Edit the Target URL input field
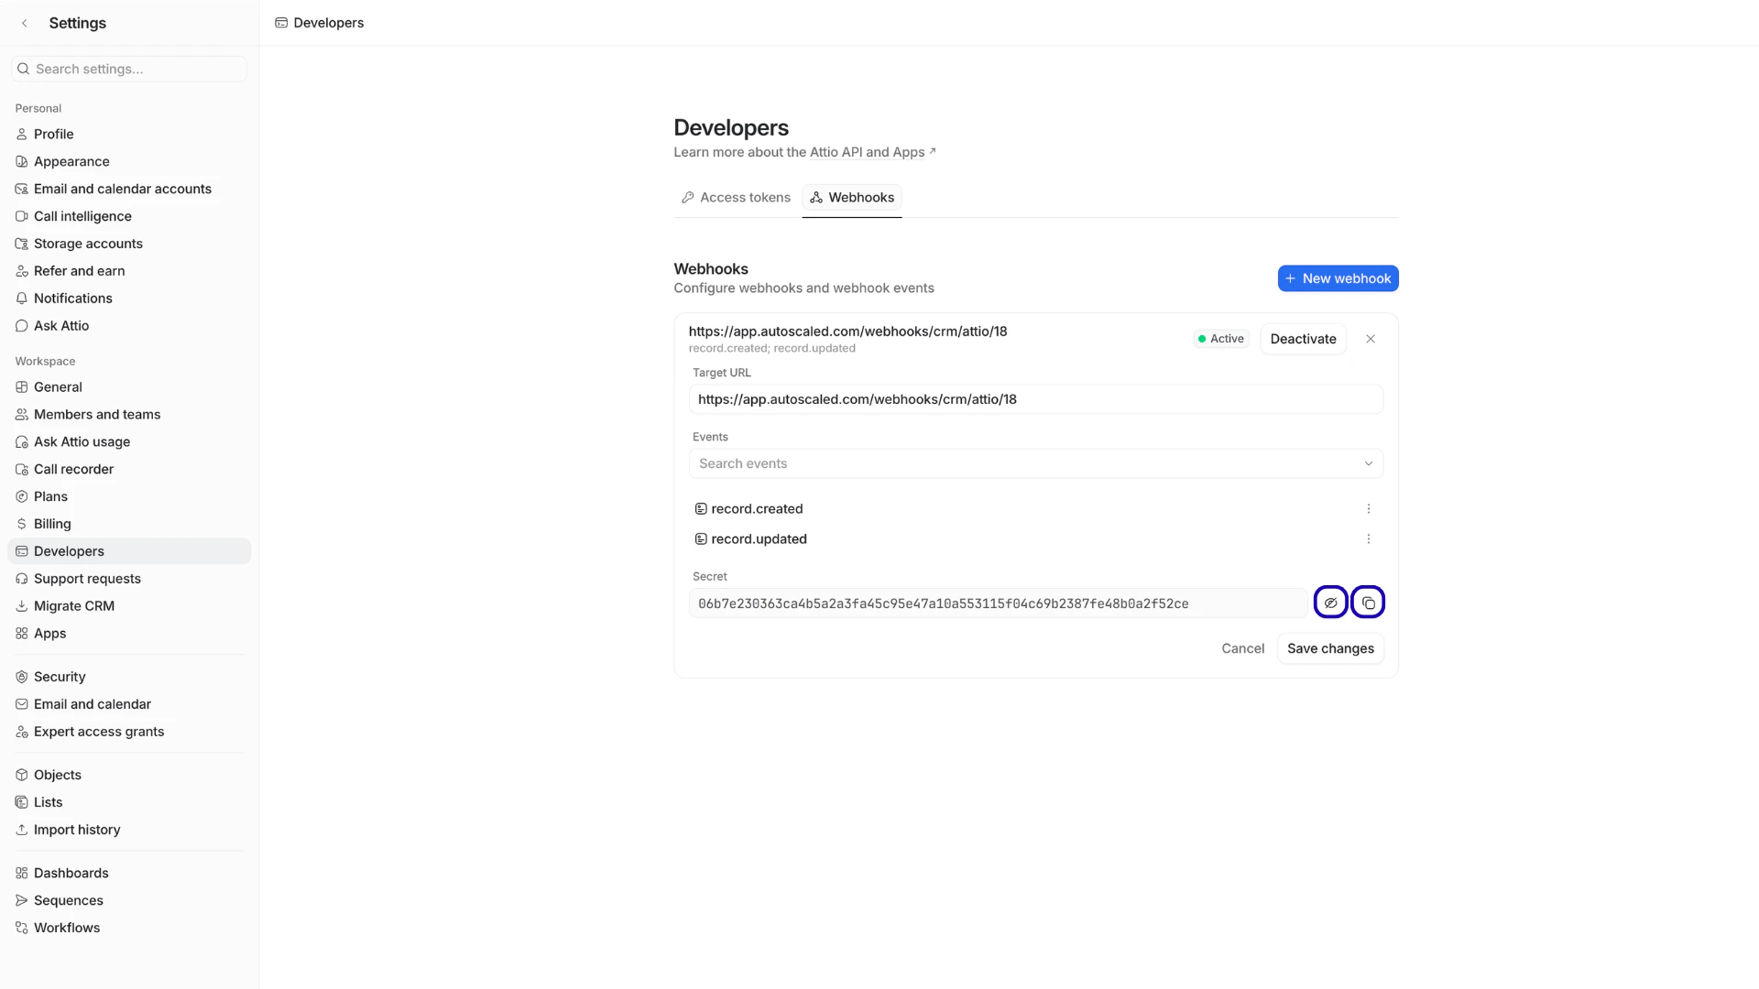The image size is (1759, 989). (x=1035, y=398)
